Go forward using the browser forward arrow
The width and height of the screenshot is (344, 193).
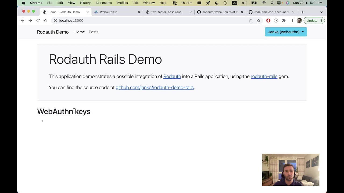pyautogui.click(x=30, y=21)
